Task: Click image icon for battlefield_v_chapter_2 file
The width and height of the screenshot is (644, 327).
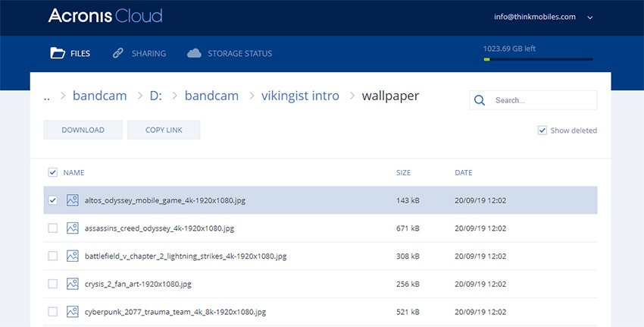Action: coord(73,256)
